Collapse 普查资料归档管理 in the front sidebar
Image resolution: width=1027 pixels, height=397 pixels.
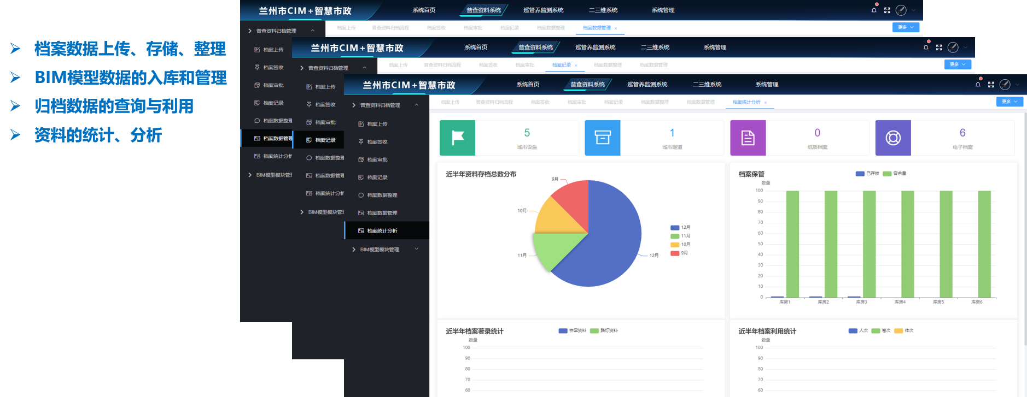(416, 105)
